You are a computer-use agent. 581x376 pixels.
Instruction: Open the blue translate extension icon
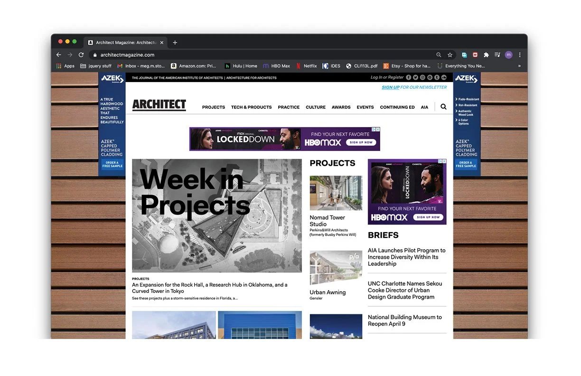(x=464, y=55)
